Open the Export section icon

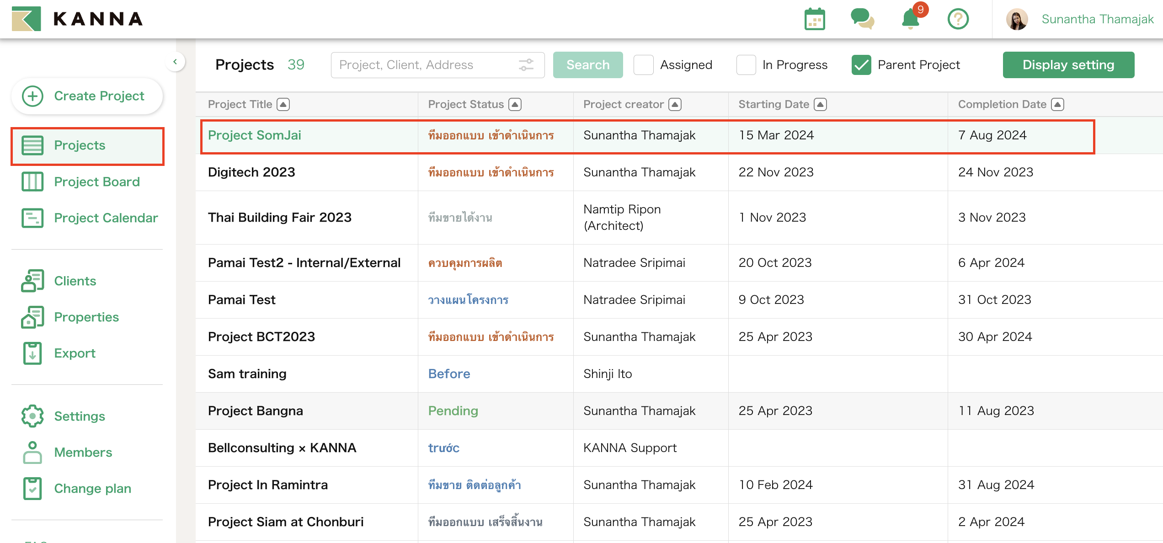click(32, 353)
